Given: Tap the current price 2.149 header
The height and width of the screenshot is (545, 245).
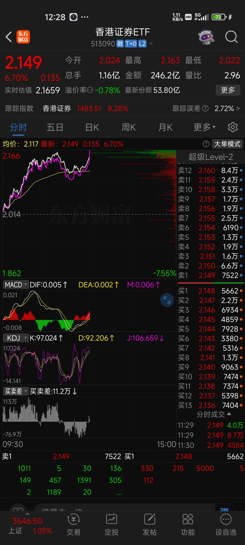Looking at the screenshot, I should click(23, 63).
